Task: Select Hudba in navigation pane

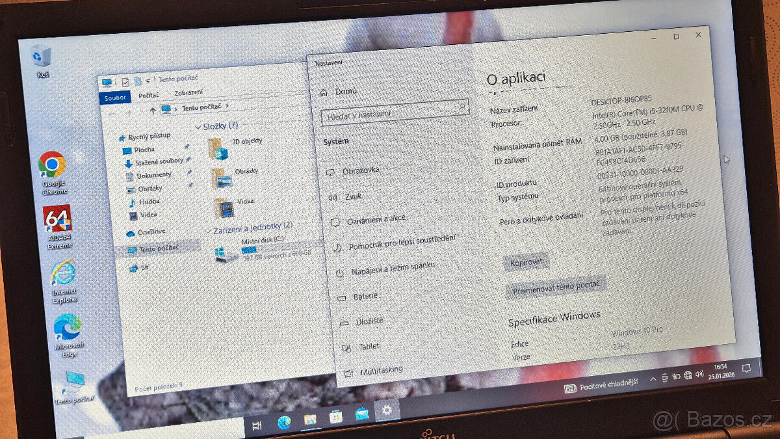Action: (x=149, y=202)
